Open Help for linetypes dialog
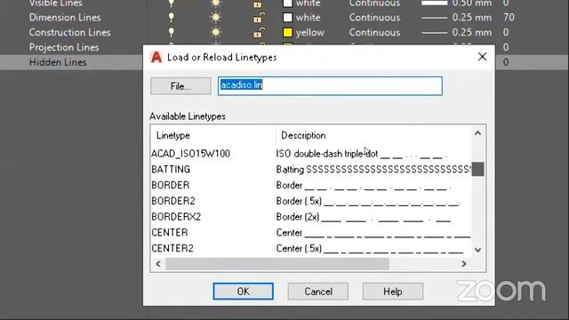 click(x=393, y=292)
